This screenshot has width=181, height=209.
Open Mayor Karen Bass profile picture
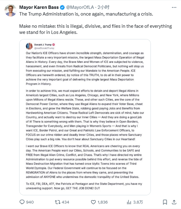point(11,11)
